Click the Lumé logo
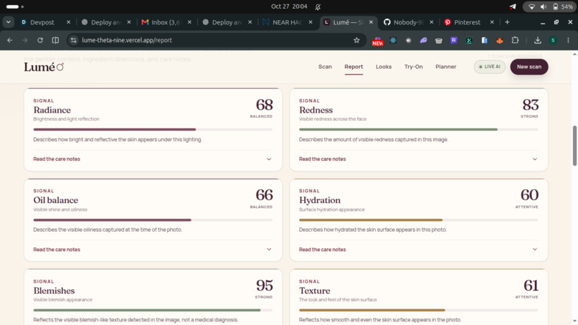 (x=44, y=67)
